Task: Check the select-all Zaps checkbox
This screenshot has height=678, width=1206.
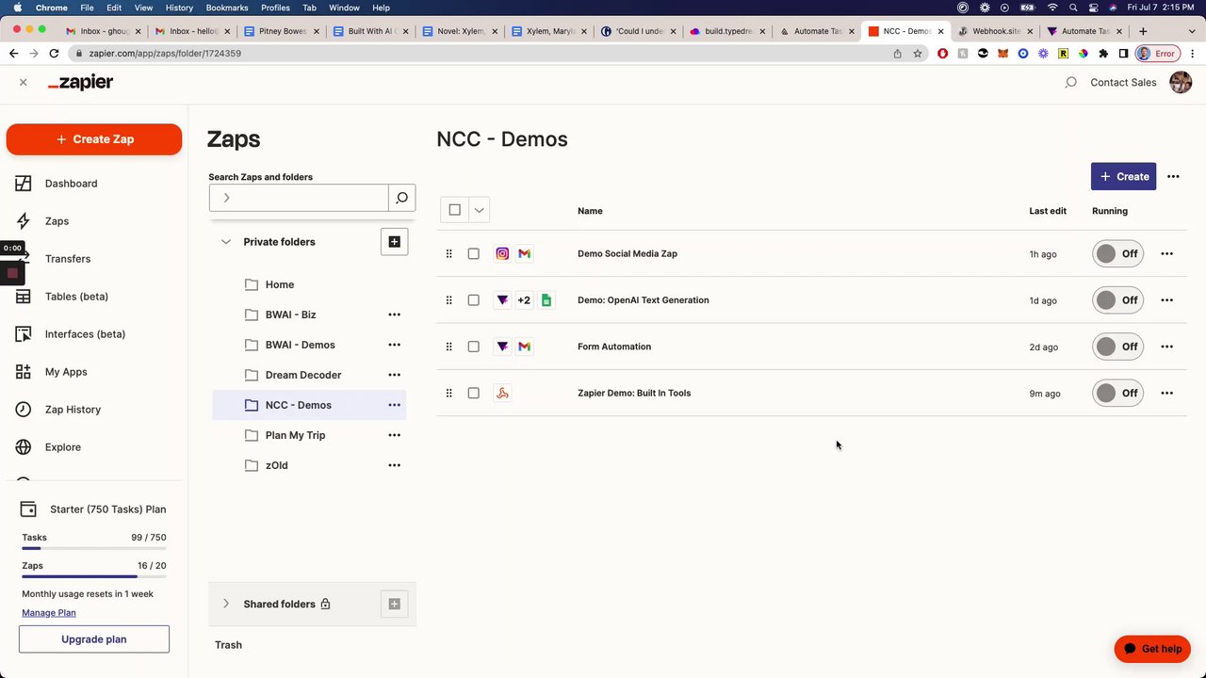Action: pos(454,210)
